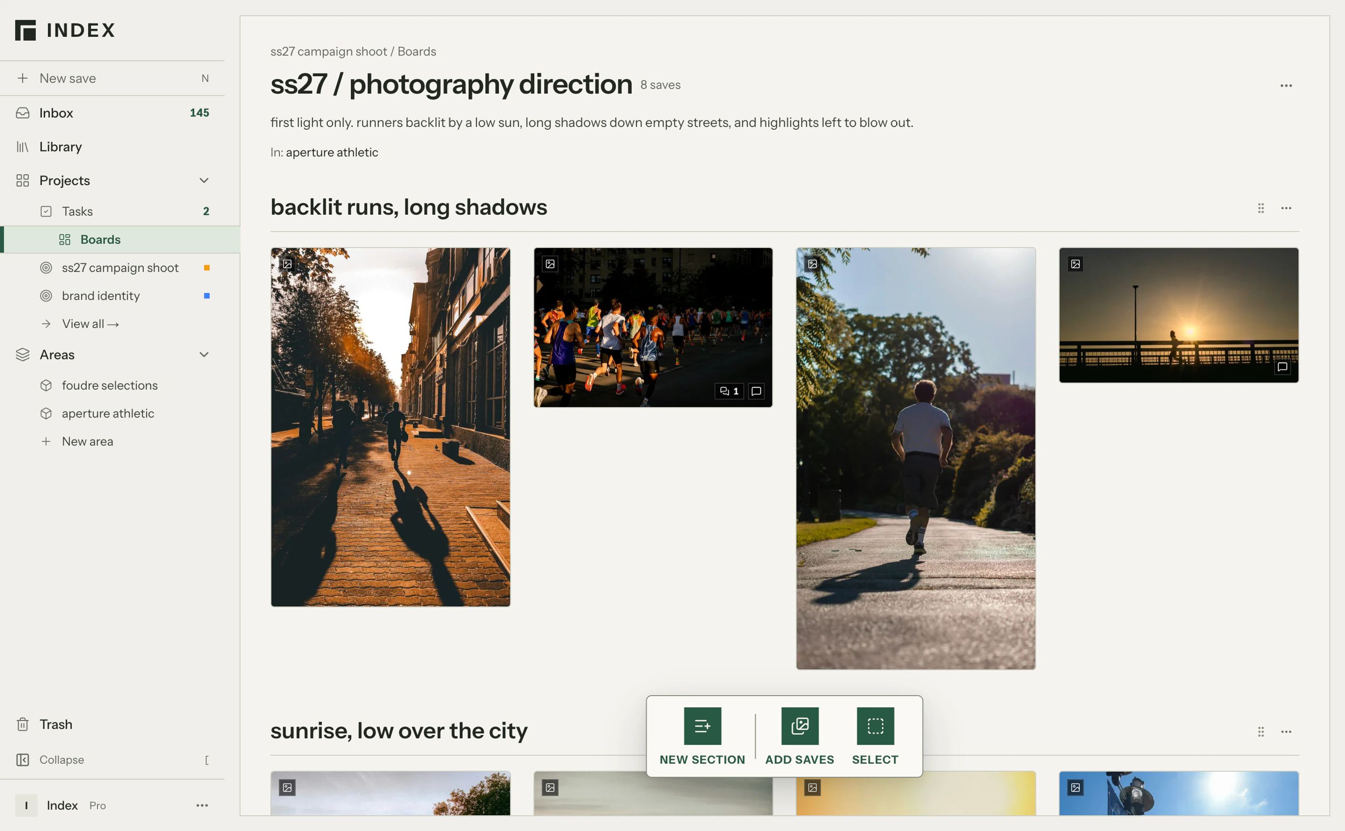The width and height of the screenshot is (1345, 831).
Task: Open comment thread showing 1 on marathon photo
Action: click(729, 391)
